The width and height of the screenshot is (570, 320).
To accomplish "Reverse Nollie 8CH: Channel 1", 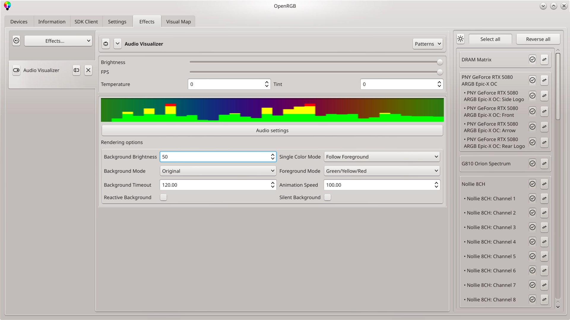I will coord(544,199).
